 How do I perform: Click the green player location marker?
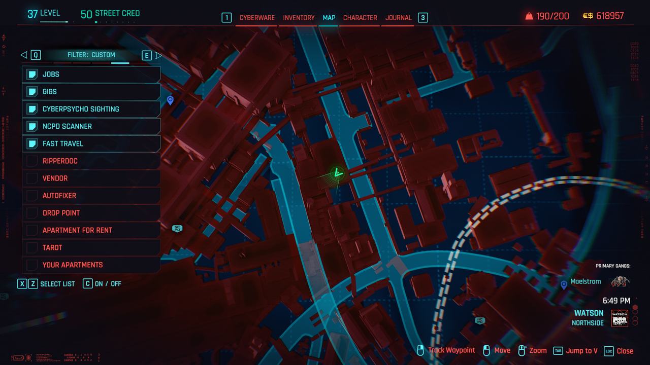[337, 174]
